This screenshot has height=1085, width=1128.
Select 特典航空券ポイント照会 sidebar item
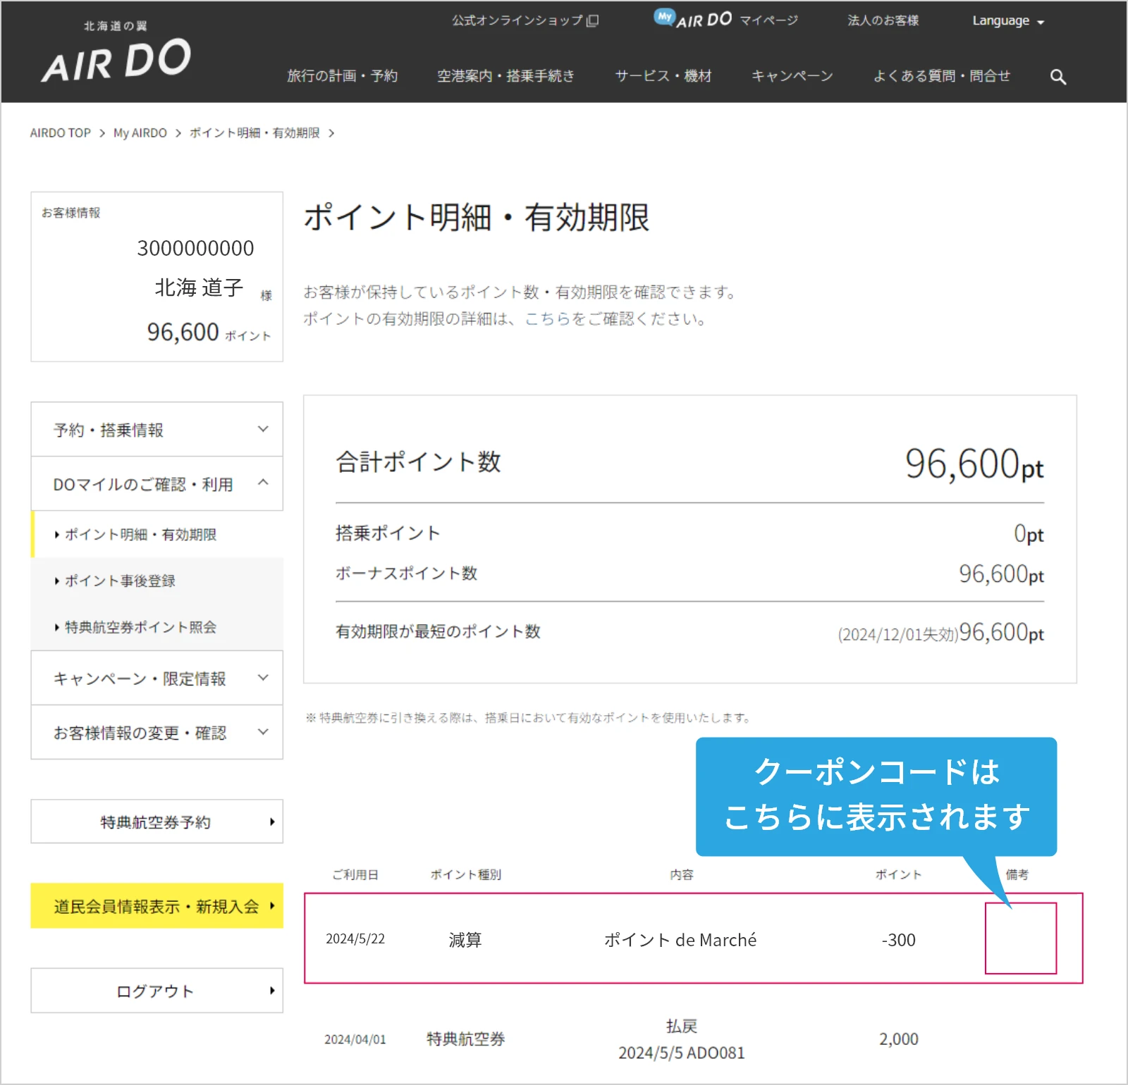point(157,627)
